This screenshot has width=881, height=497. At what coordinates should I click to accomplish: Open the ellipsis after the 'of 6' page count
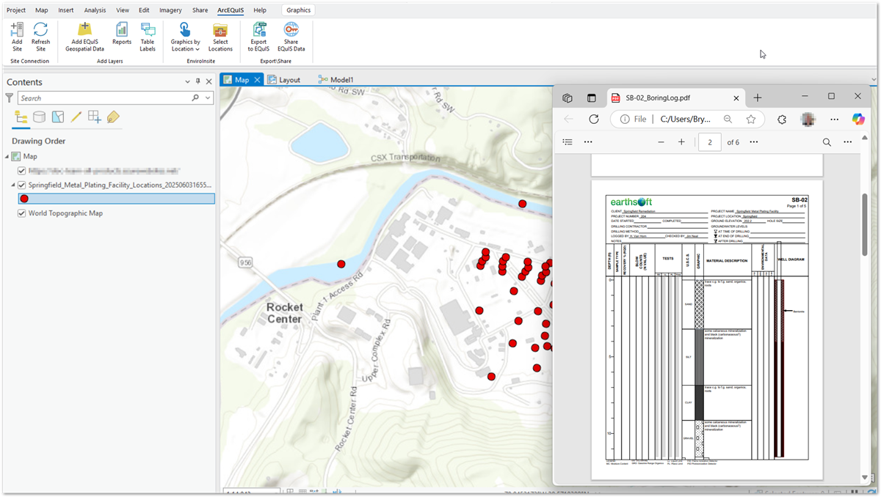(754, 142)
